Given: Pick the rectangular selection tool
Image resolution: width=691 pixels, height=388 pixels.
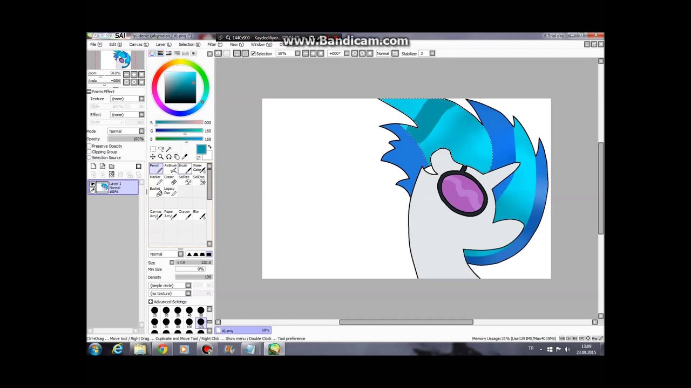Looking at the screenshot, I should (153, 149).
